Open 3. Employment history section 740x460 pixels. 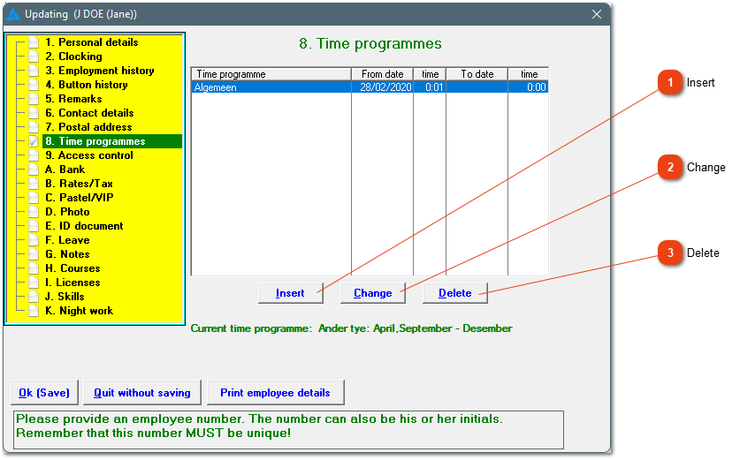(x=100, y=71)
